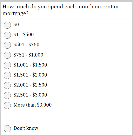Select the More than $3,000 radio button

pyautogui.click(x=7, y=105)
